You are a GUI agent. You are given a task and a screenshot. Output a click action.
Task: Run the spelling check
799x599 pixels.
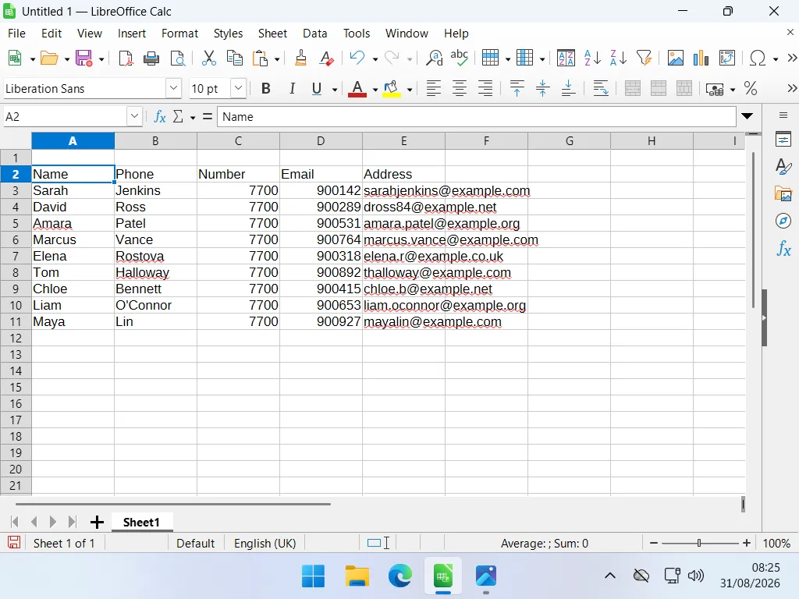(x=459, y=58)
